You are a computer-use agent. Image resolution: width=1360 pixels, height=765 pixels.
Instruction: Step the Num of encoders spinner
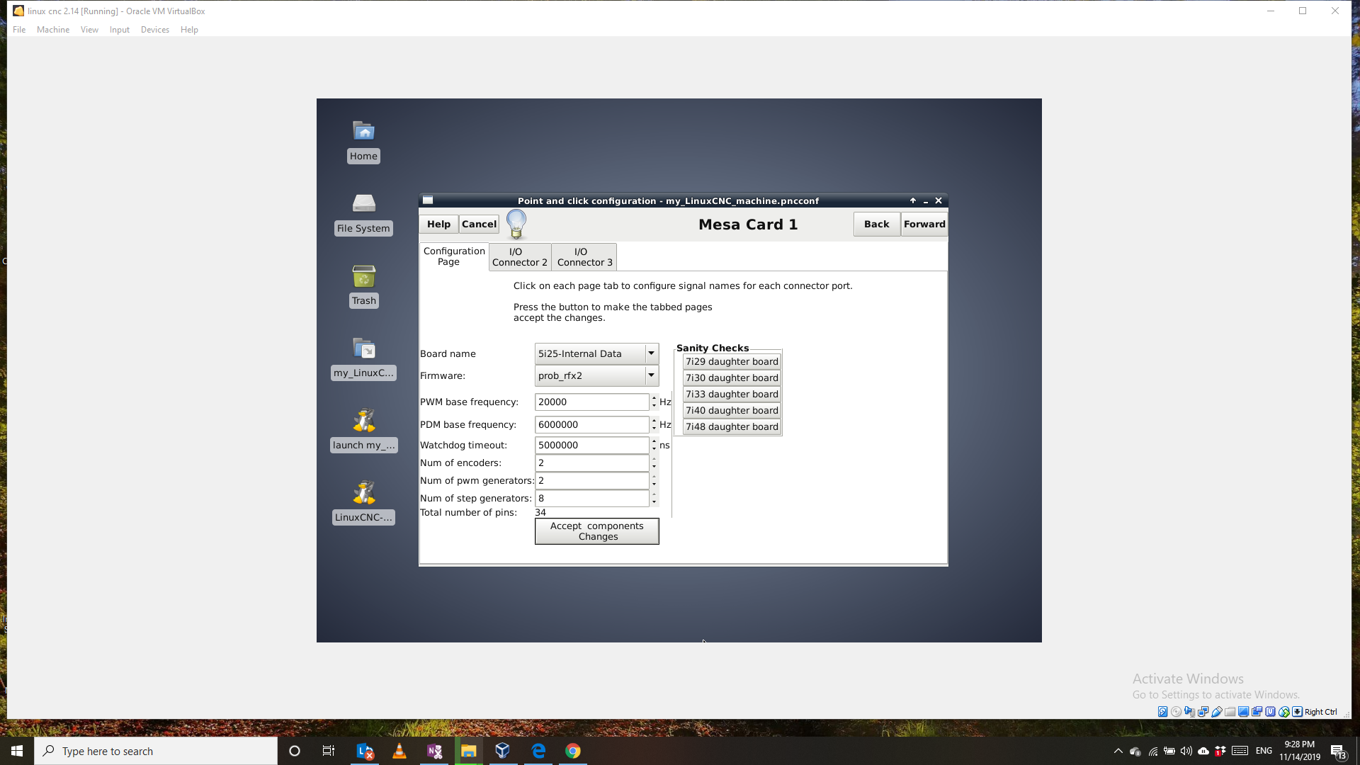tap(654, 463)
